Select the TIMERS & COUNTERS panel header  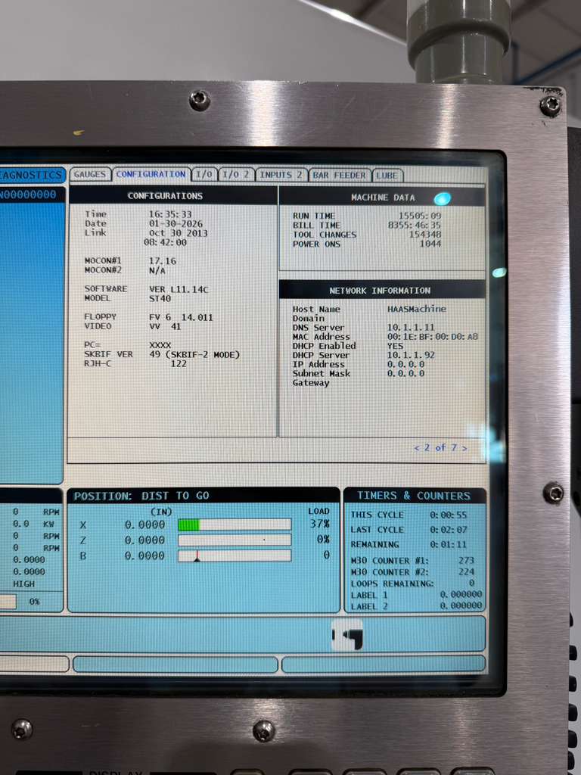(x=413, y=496)
